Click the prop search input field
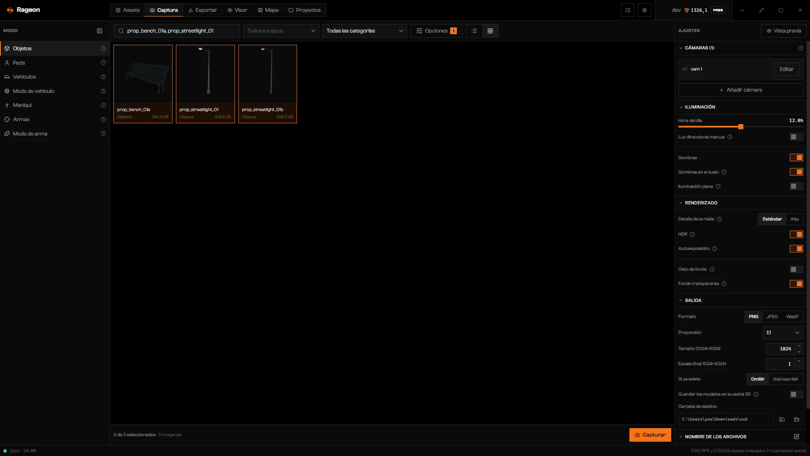Image resolution: width=810 pixels, height=456 pixels. 177,31
